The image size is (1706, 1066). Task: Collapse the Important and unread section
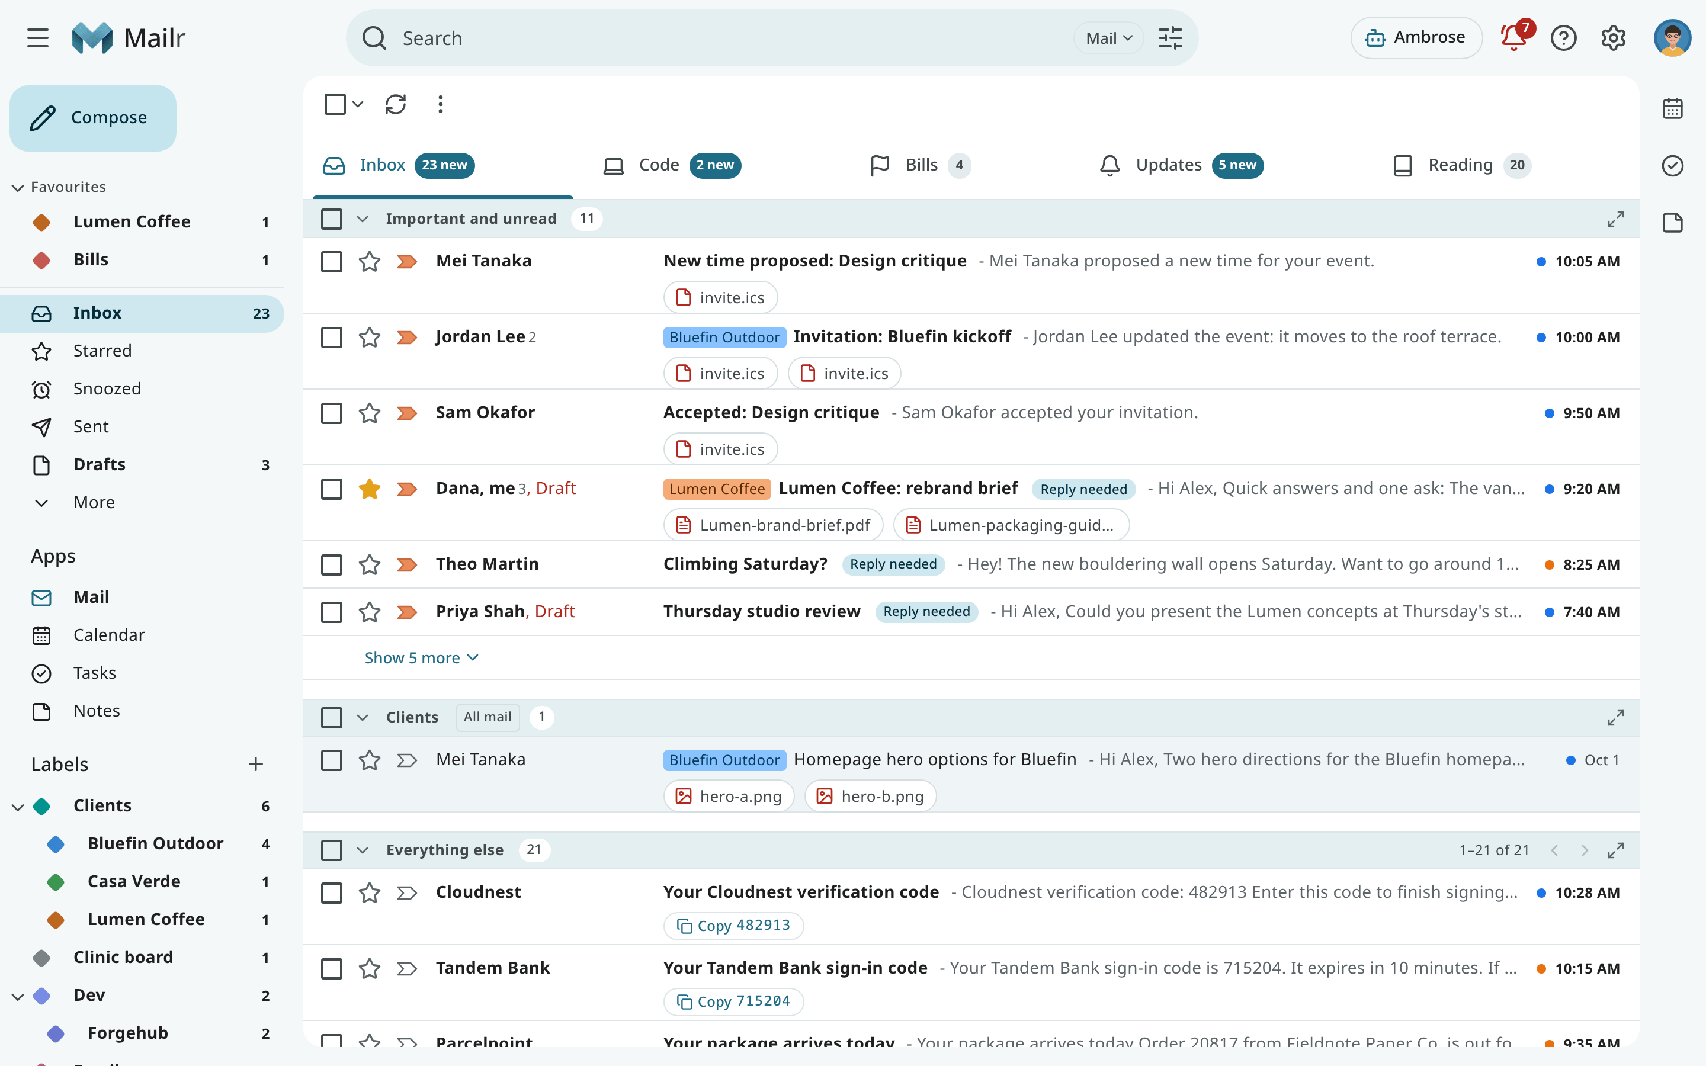(363, 219)
